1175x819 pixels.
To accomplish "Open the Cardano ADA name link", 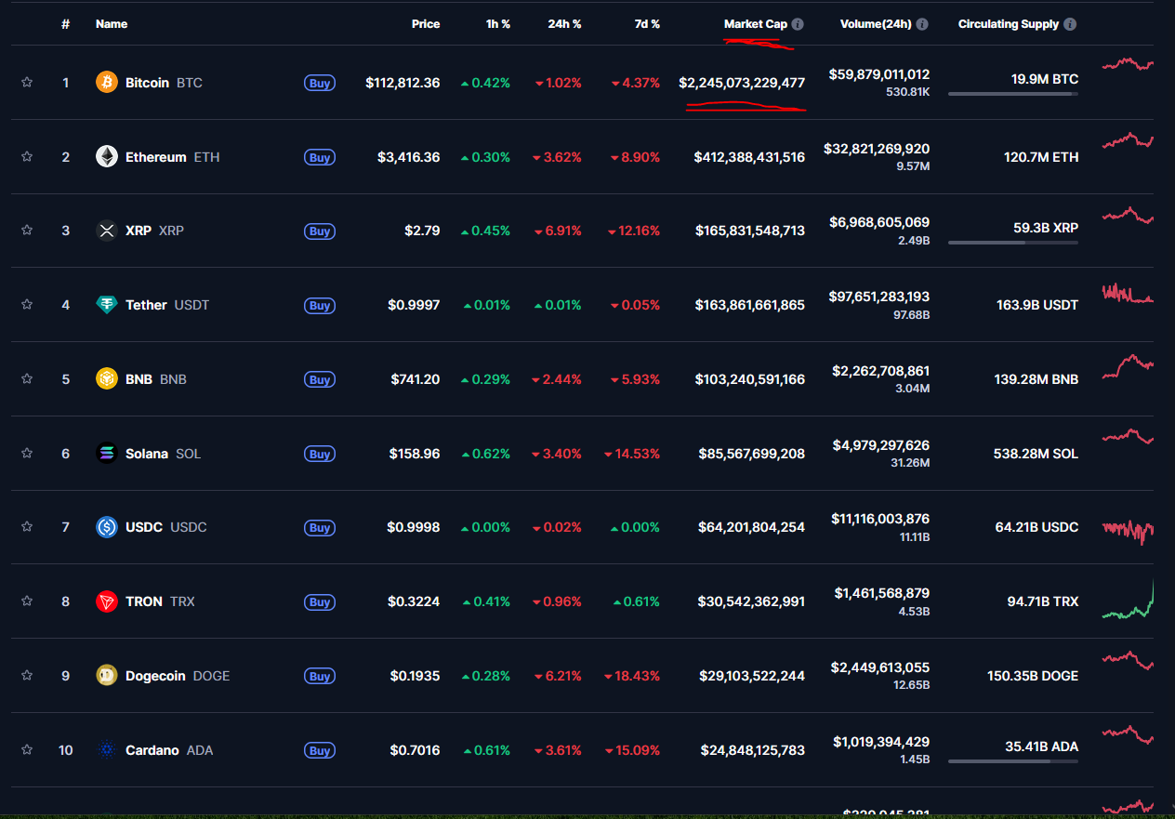I will click(x=169, y=750).
